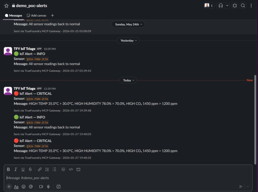Image resolution: width=258 pixels, height=192 pixels.
Task: Toggle bold formatting in composer
Action: [x=8, y=169]
